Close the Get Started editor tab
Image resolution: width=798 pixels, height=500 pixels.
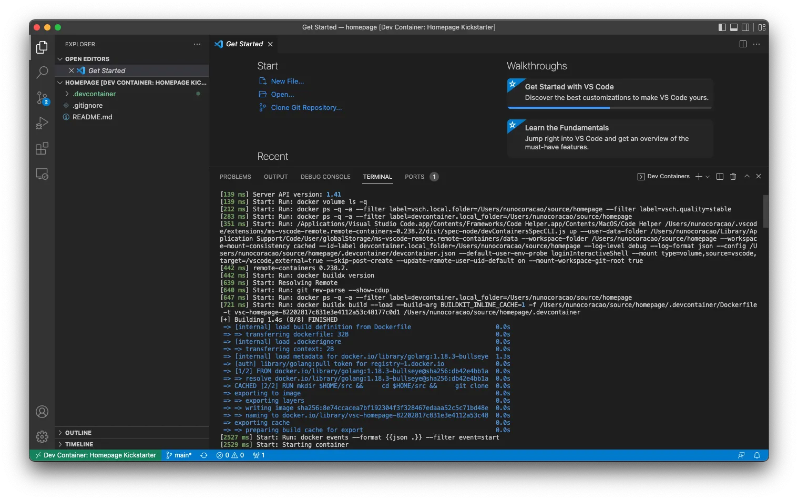(x=270, y=44)
